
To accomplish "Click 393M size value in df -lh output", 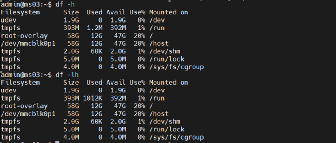I will [71, 98].
